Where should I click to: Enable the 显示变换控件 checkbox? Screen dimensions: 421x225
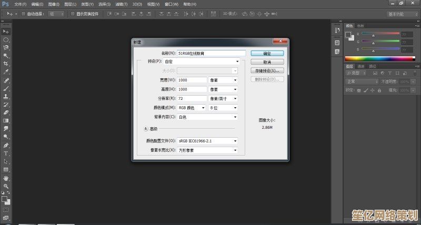(73, 14)
